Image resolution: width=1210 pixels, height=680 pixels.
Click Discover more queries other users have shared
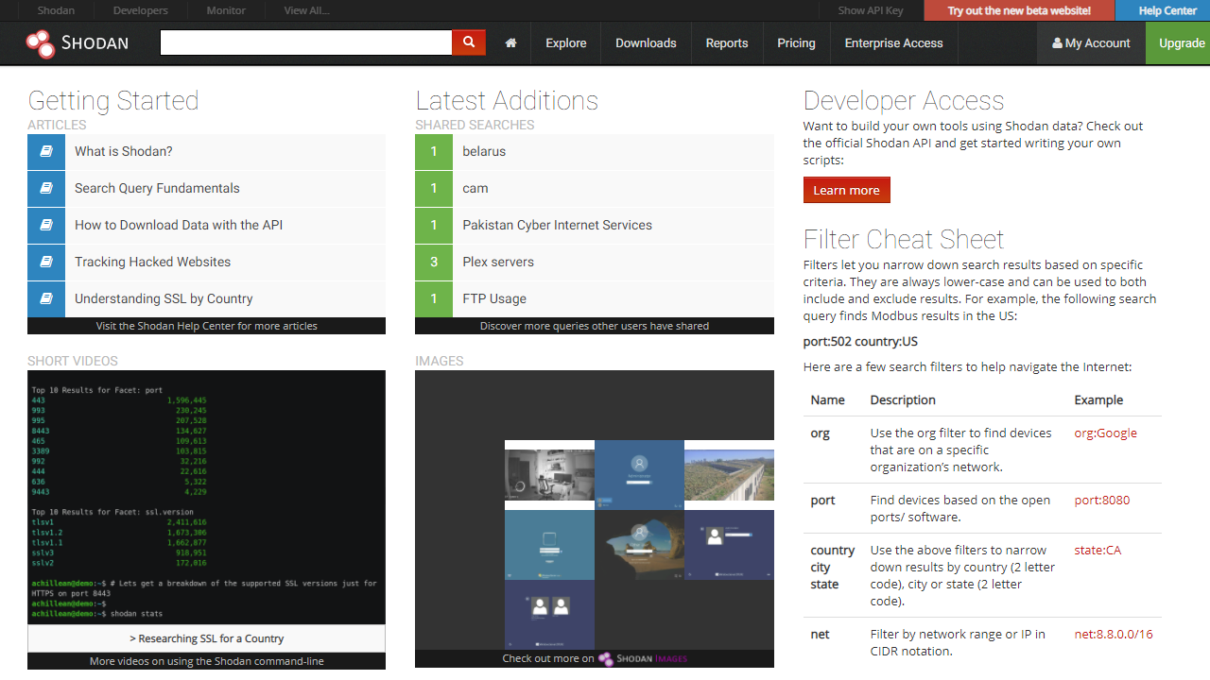pos(594,326)
